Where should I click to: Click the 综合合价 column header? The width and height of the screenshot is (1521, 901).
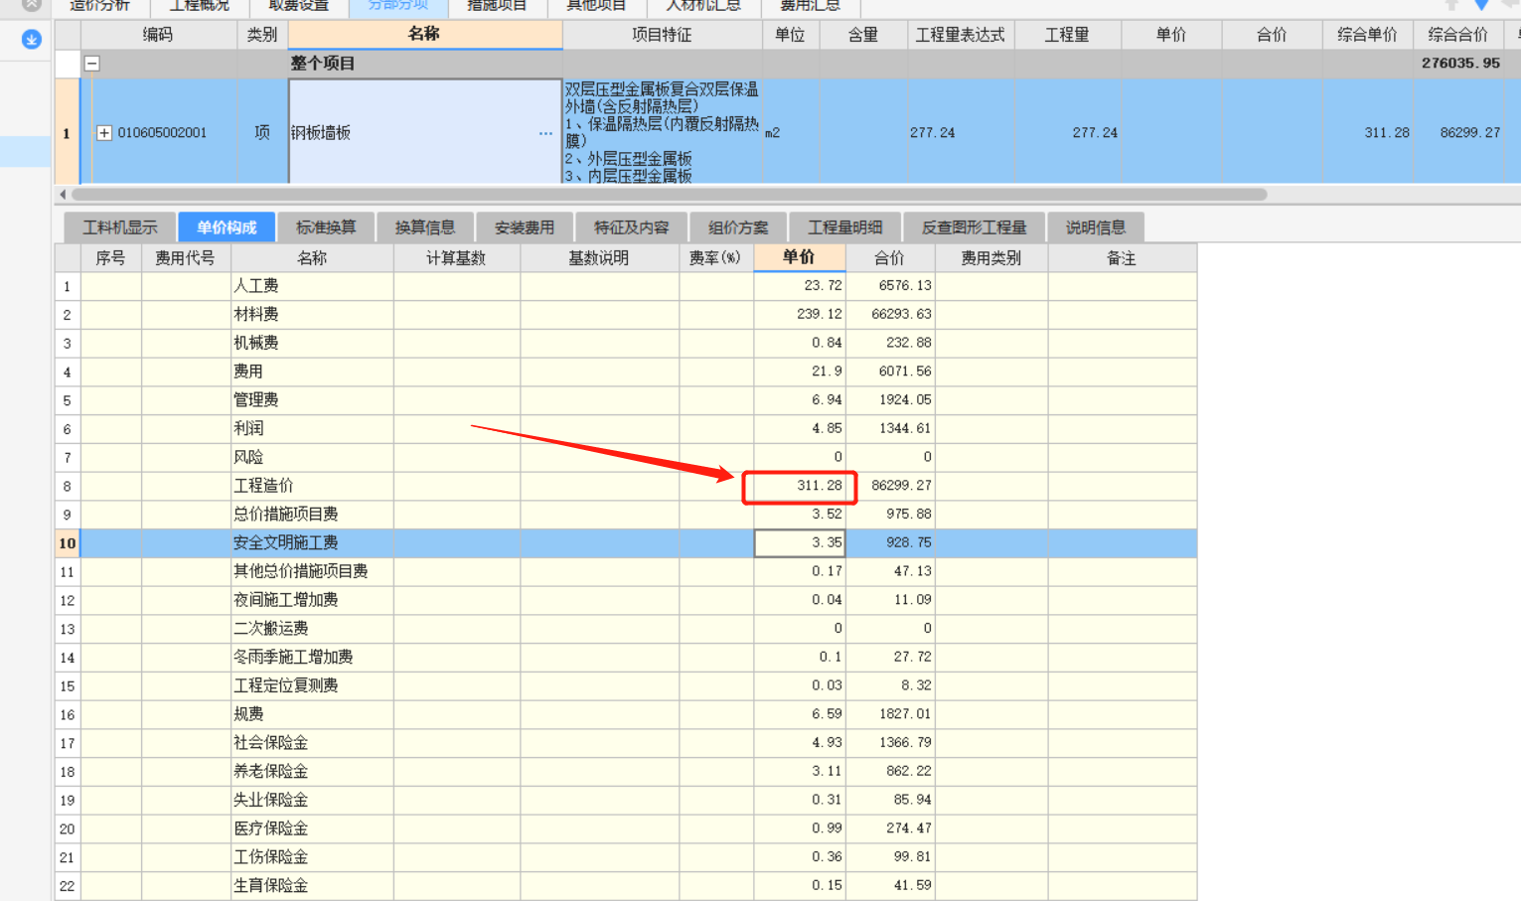[x=1458, y=35]
